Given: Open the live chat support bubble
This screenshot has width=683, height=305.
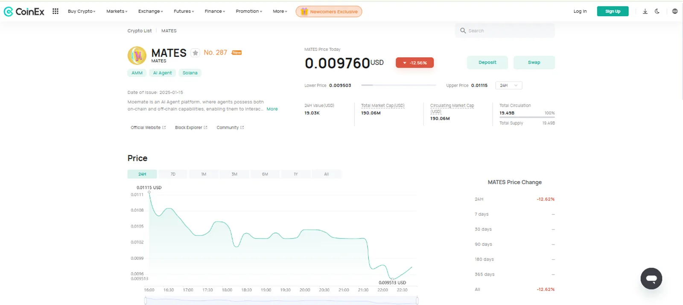Looking at the screenshot, I should (x=651, y=279).
